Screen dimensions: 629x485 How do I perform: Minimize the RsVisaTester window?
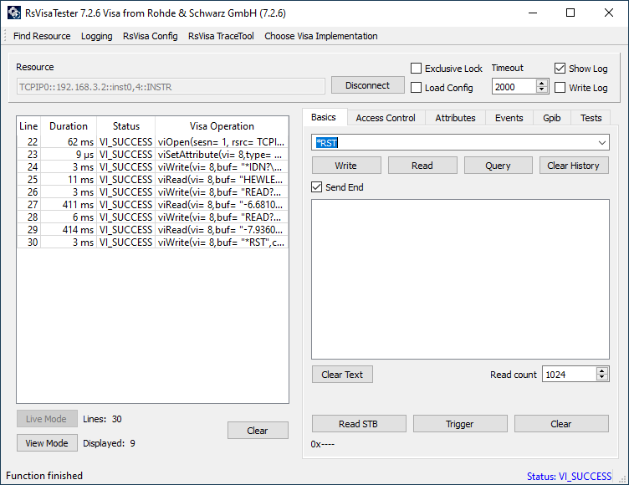pyautogui.click(x=533, y=13)
